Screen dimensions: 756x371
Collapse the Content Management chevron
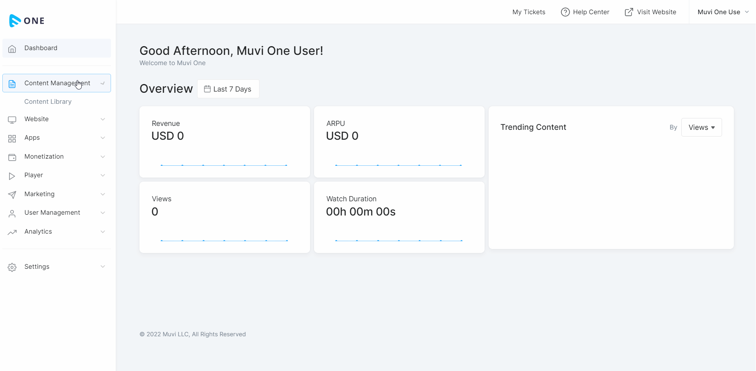click(x=103, y=83)
